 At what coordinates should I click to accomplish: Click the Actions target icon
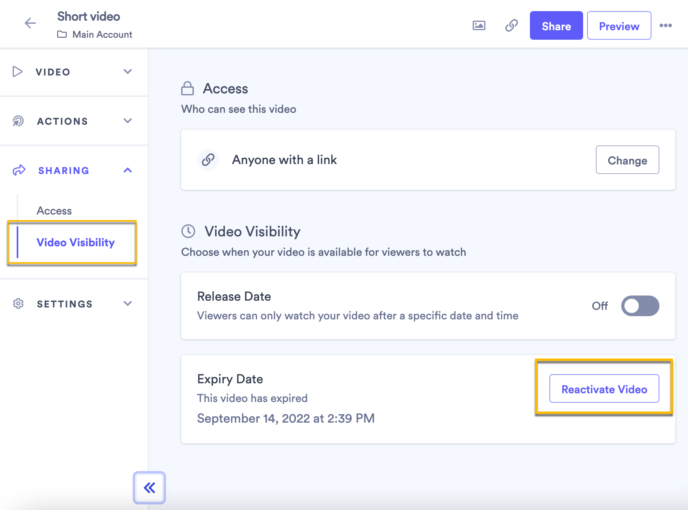(18, 121)
